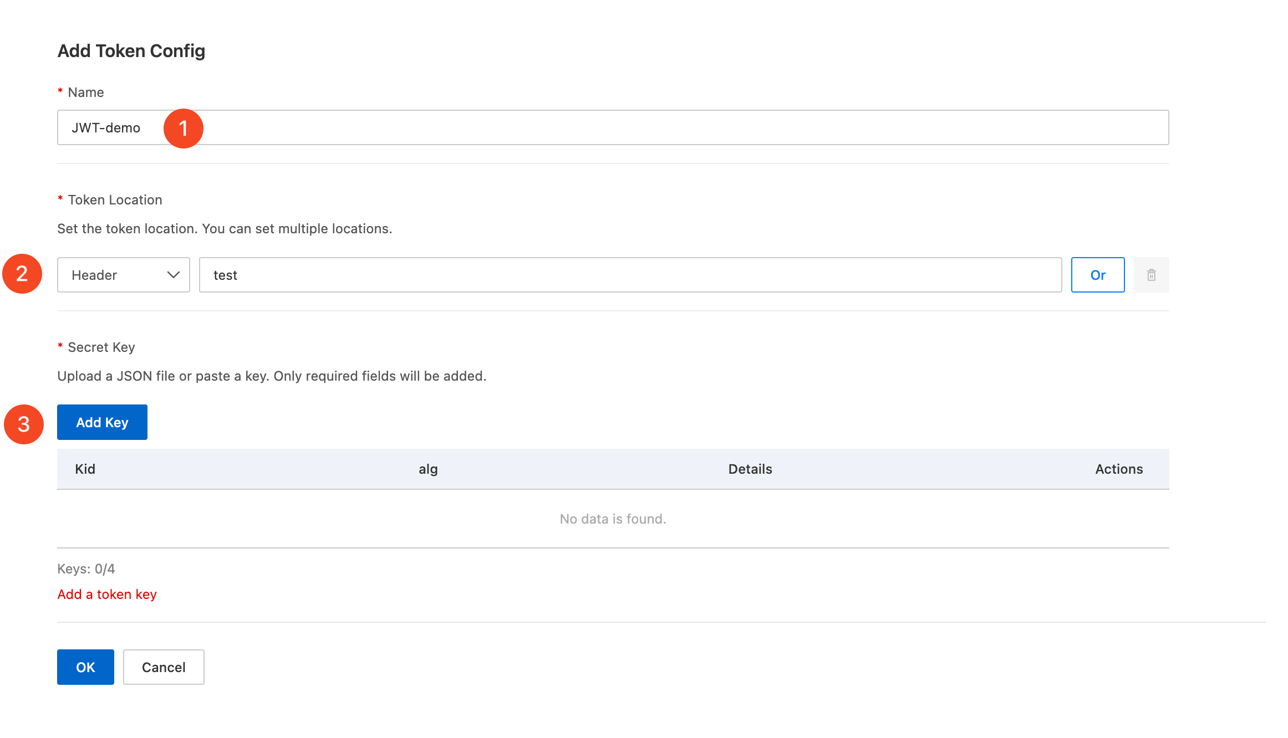Click the trash delete icon
The image size is (1288, 738).
point(1151,275)
